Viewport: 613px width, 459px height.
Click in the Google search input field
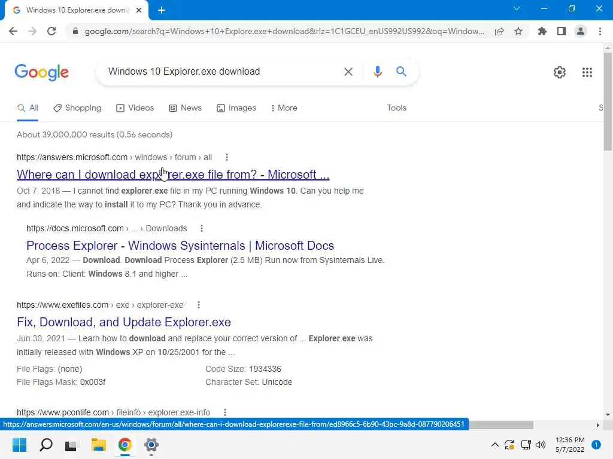[223, 72]
